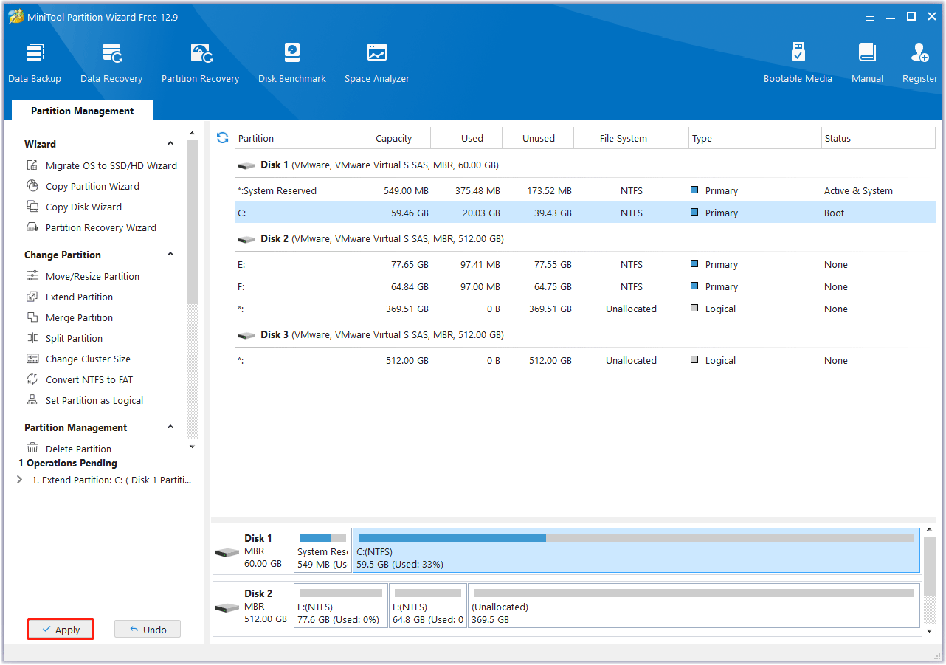The image size is (946, 665).
Task: Open the Data Backup tool
Action: pos(35,63)
